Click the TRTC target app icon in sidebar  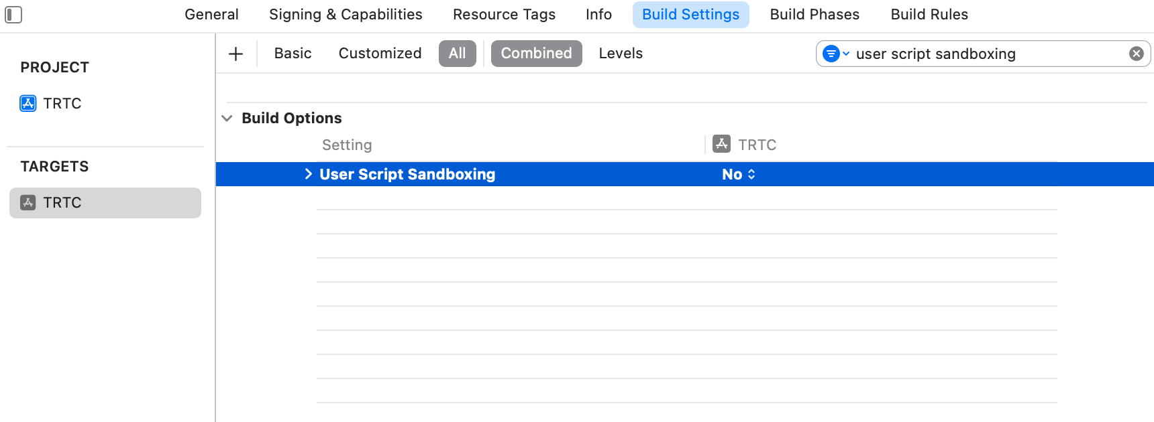[x=28, y=202]
